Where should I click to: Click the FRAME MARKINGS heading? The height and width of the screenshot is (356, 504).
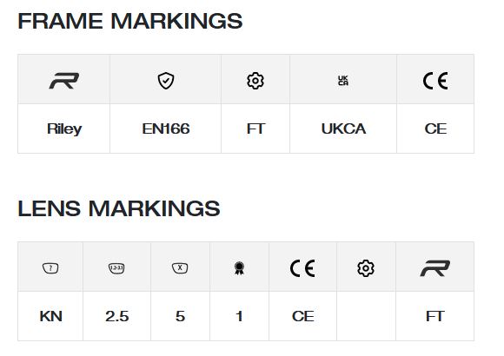130,21
